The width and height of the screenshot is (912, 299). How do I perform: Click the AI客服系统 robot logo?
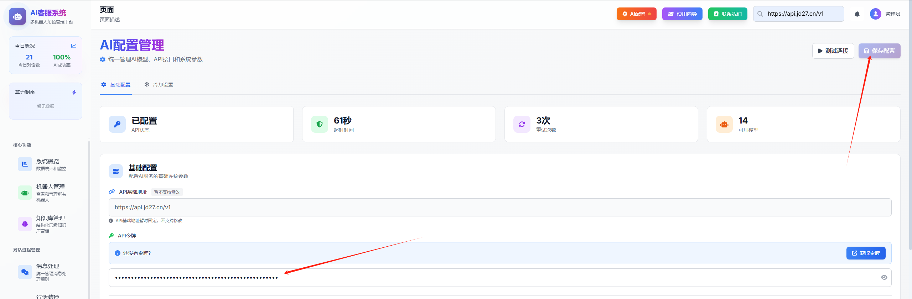tap(17, 16)
